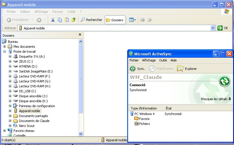Expand the Favoris réseau node

[x=4, y=130]
